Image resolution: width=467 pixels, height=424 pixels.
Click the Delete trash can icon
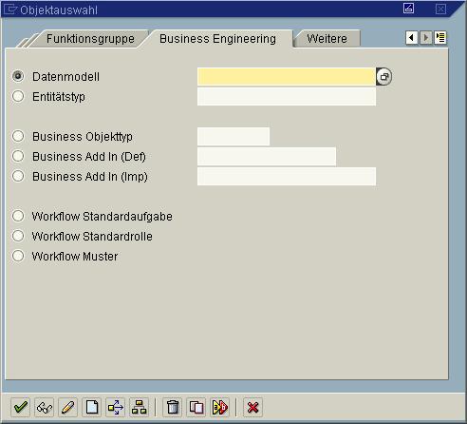[x=173, y=407]
